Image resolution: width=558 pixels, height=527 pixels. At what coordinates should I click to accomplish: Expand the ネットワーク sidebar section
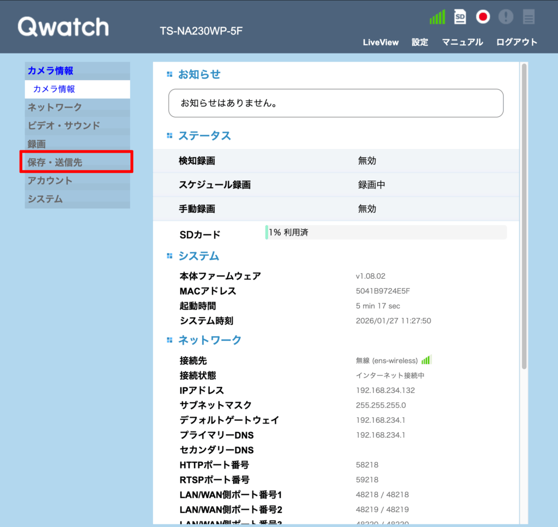(x=55, y=107)
